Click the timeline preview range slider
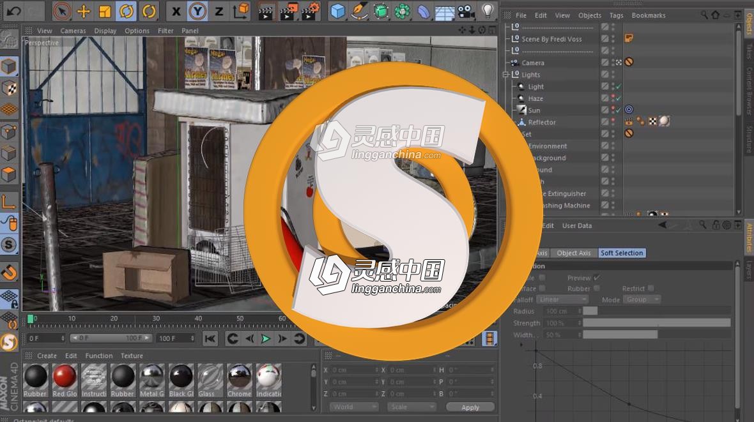The height and width of the screenshot is (422, 754). click(x=111, y=338)
